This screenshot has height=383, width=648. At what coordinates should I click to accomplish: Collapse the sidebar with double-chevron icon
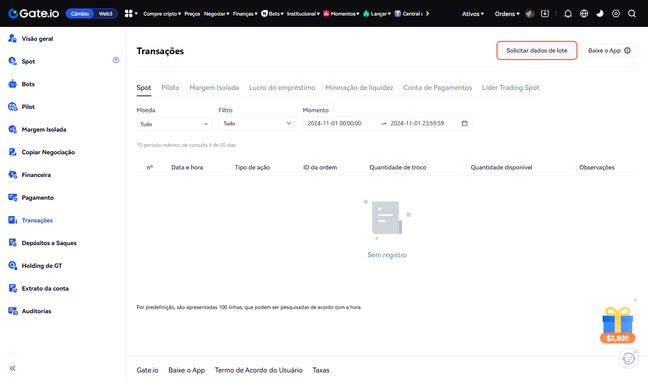pyautogui.click(x=13, y=368)
